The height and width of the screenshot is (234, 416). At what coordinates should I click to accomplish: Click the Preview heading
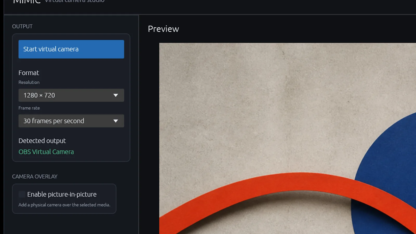click(x=163, y=29)
